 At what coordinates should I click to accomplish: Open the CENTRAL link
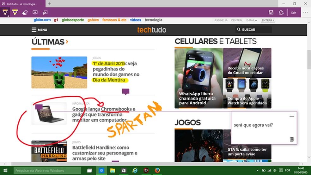(237, 21)
